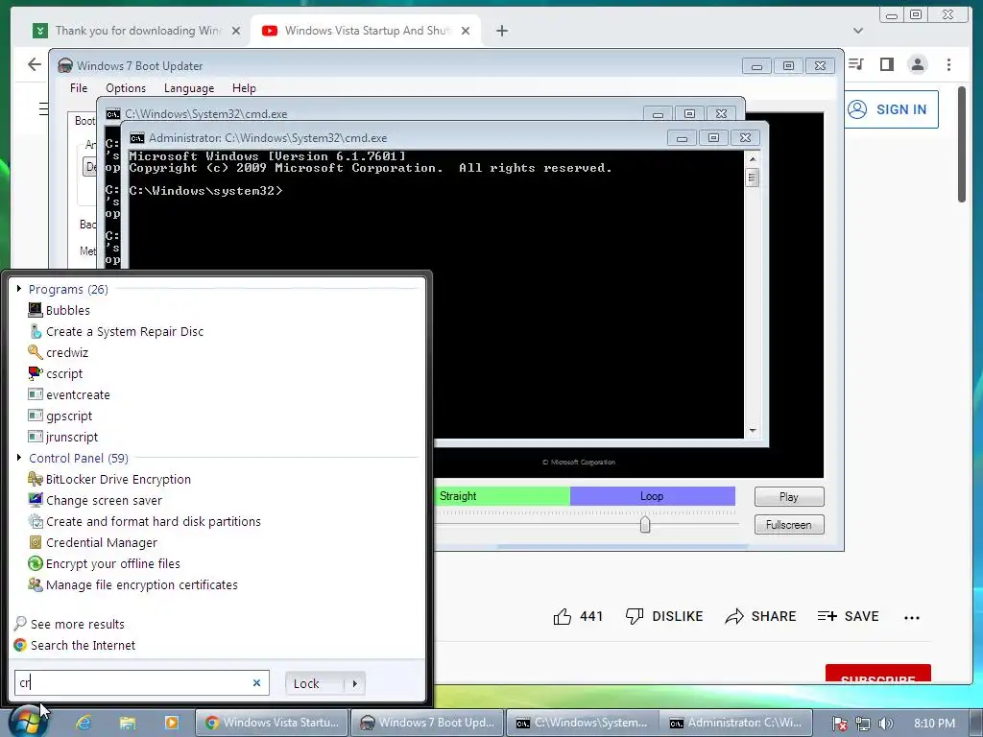Open Manage file encryption certificates
983x737 pixels.
click(x=132, y=584)
